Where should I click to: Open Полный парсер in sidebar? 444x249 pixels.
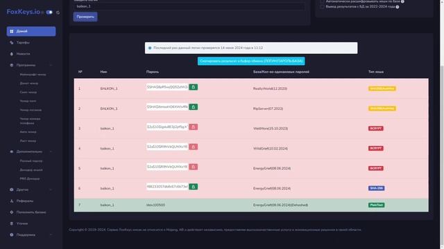31,161
